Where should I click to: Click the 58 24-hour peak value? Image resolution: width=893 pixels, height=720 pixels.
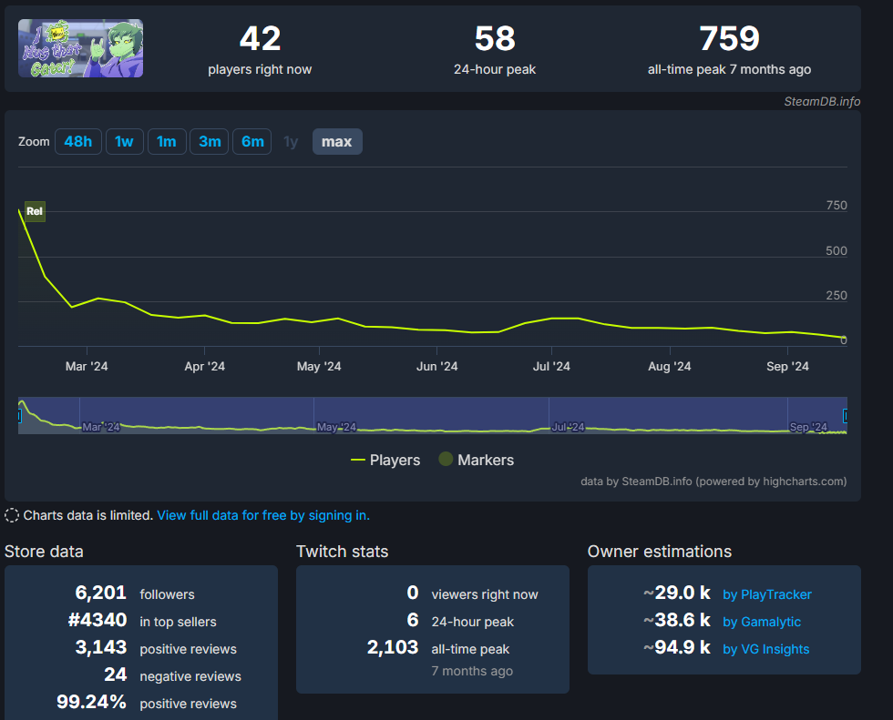point(495,38)
